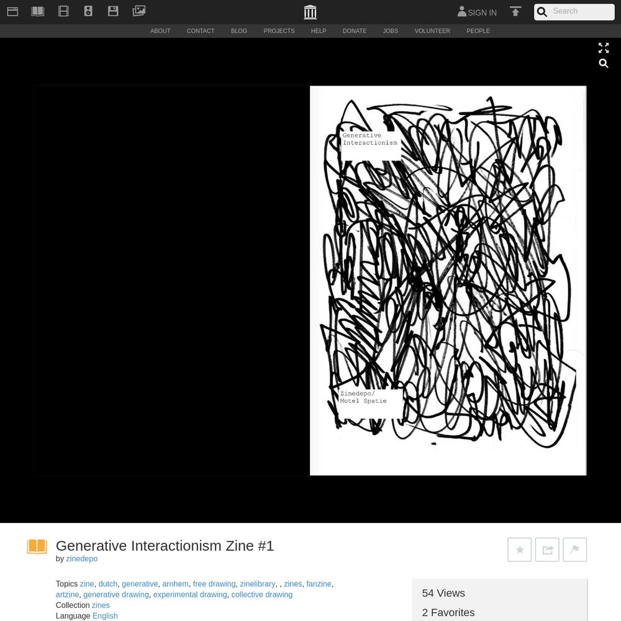Screen dimensions: 621x621
Task: Open the ABOUT menu item
Action: [x=160, y=31]
